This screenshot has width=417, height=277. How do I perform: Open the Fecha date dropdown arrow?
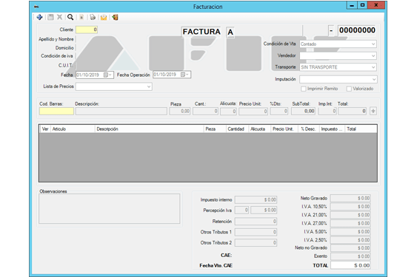click(110, 75)
